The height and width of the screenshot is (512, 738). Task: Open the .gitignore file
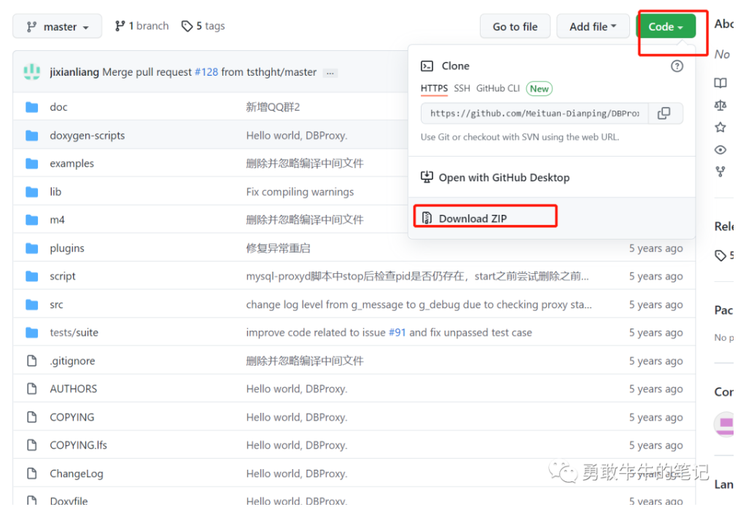[72, 361]
